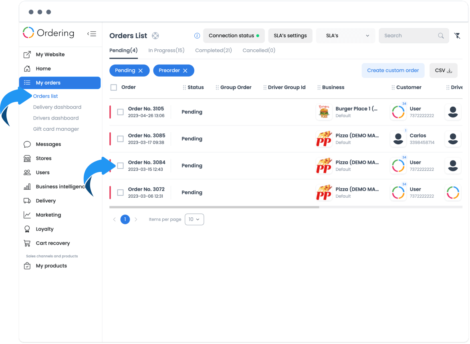Open Orders list submenu item

point(46,96)
